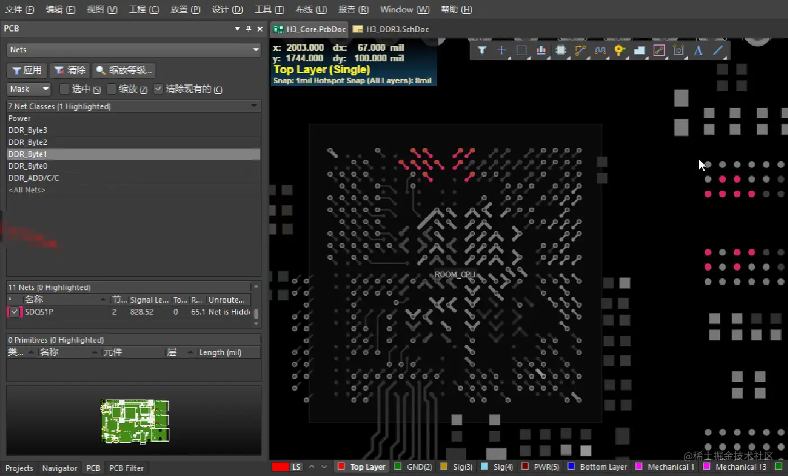Open the 放置 (P) menu

[186, 10]
